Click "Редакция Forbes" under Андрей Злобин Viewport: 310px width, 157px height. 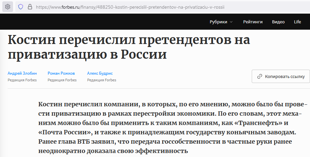point(22,80)
